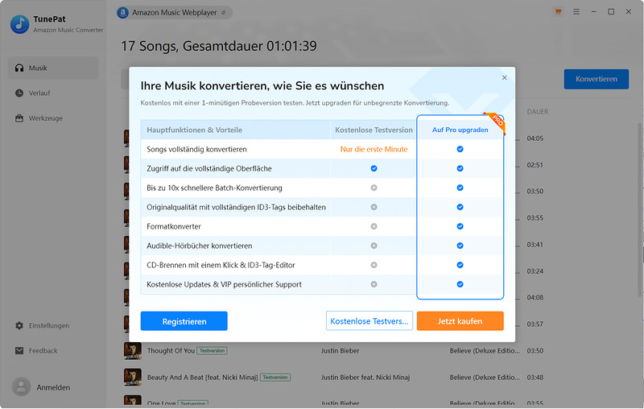
Task: Click gray X for Originalqualität ID3-Tags row
Action: [x=374, y=207]
